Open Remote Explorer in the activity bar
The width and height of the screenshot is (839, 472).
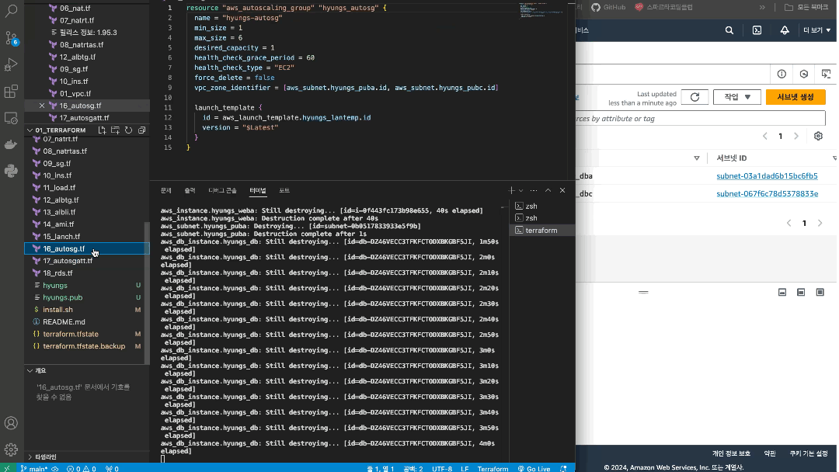[11, 117]
